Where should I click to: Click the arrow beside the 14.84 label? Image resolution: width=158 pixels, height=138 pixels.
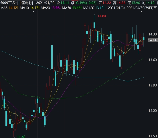[x=96, y=15]
